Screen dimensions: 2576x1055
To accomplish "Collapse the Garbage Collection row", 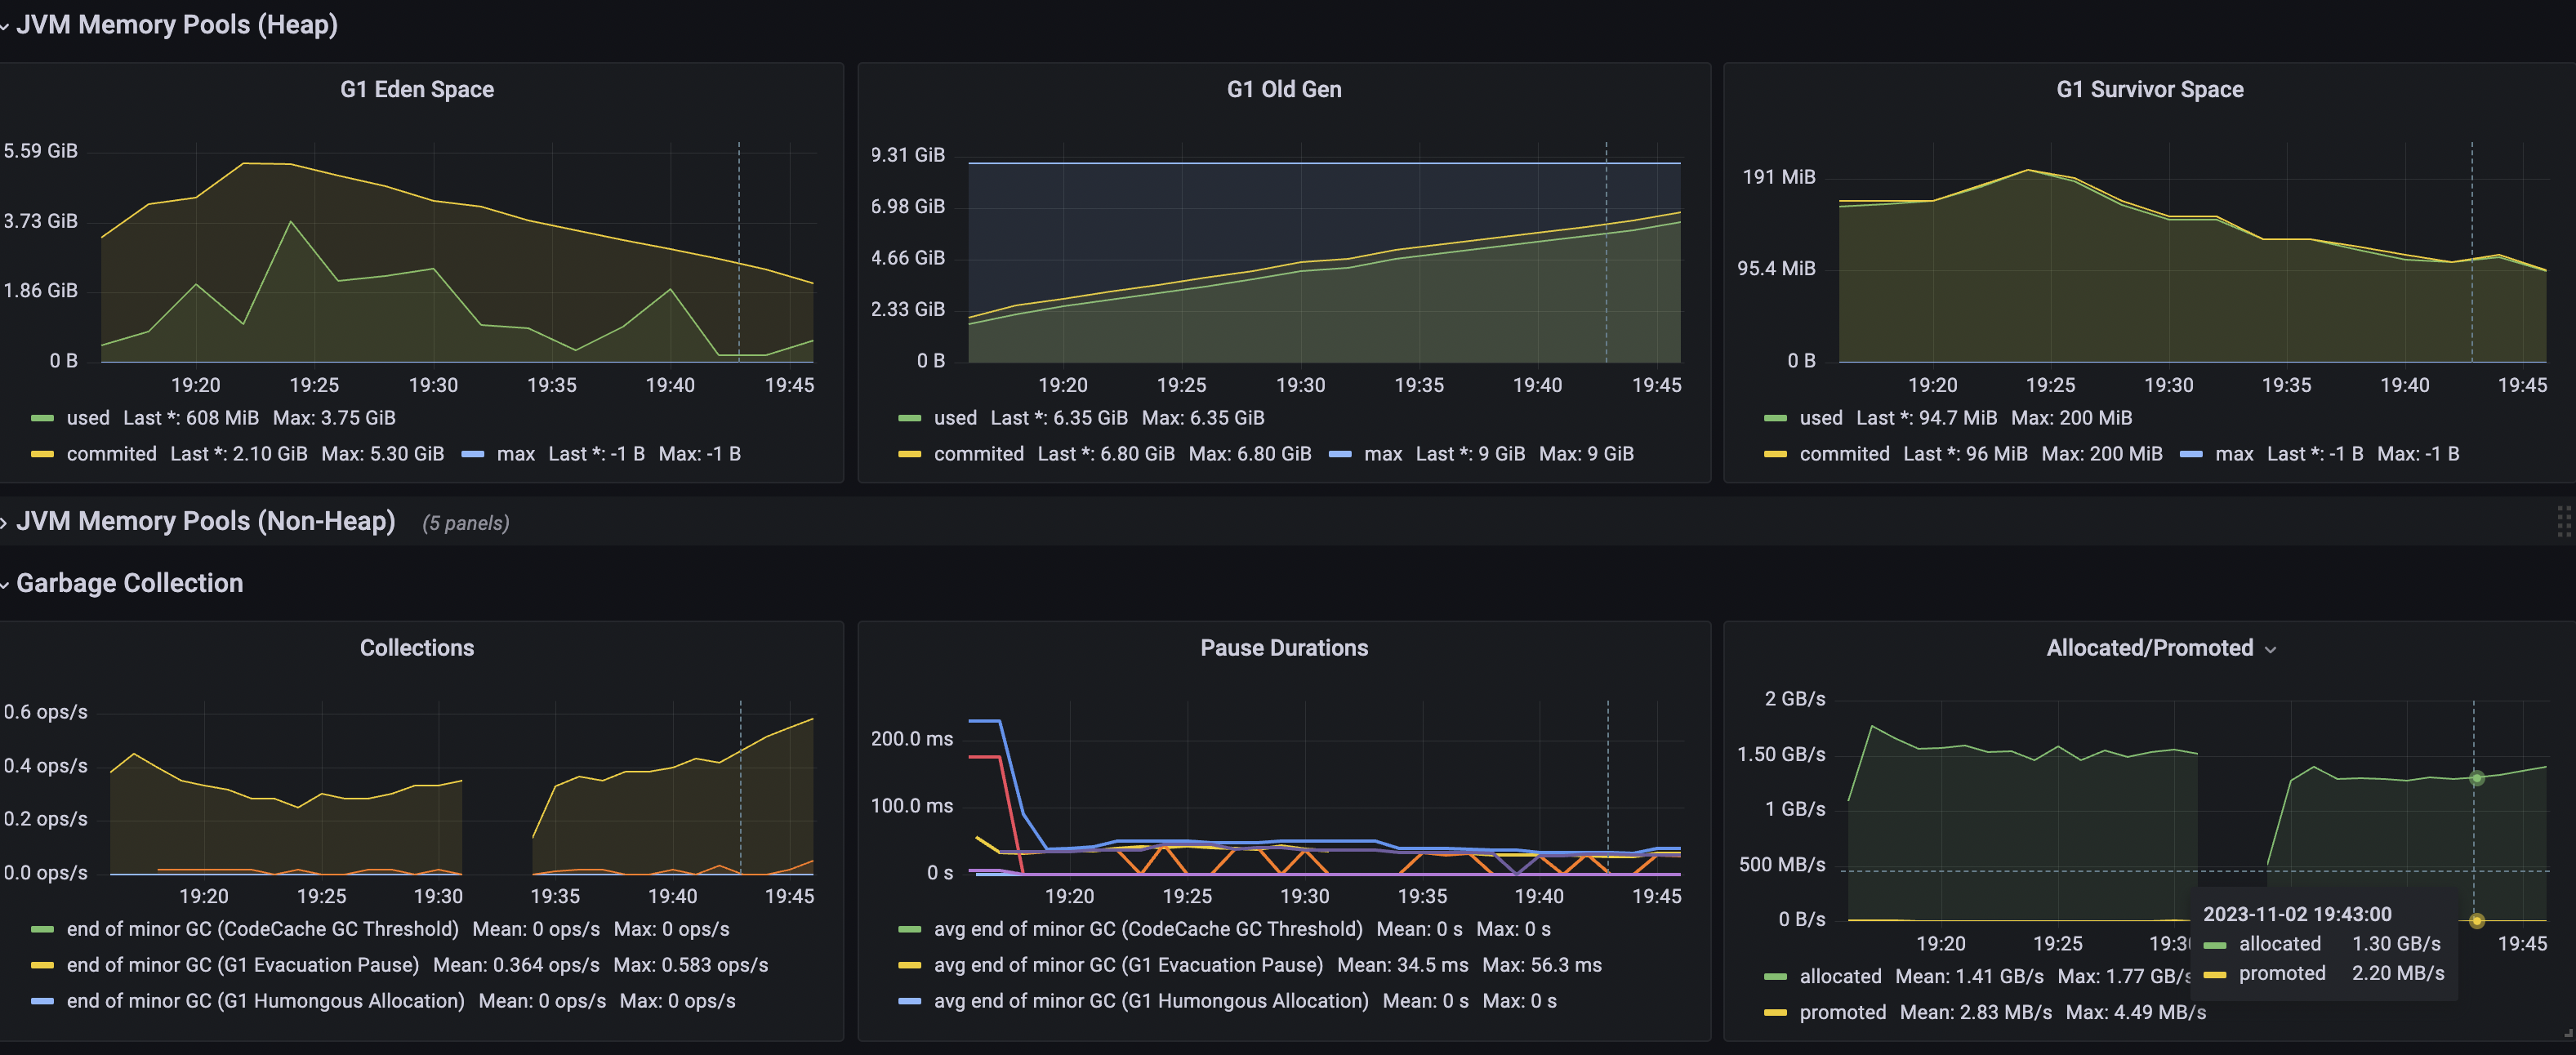I will tap(129, 583).
